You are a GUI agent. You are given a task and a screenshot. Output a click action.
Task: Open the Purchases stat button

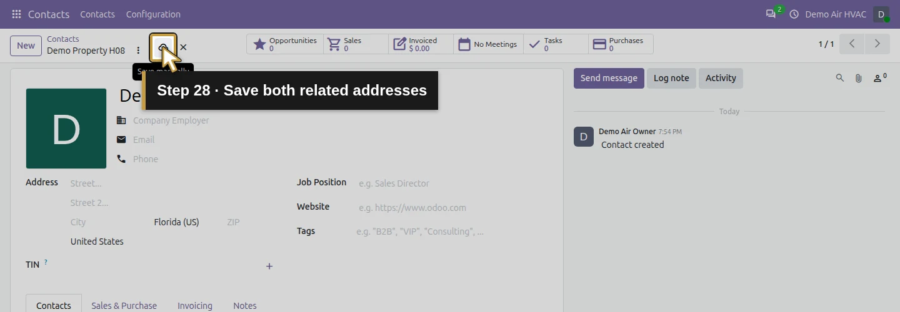[621, 44]
